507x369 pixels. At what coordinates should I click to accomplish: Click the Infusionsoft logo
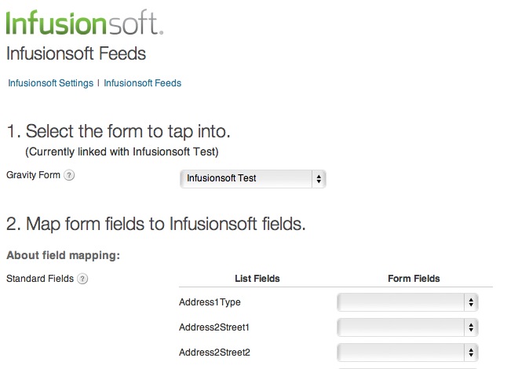tap(85, 22)
